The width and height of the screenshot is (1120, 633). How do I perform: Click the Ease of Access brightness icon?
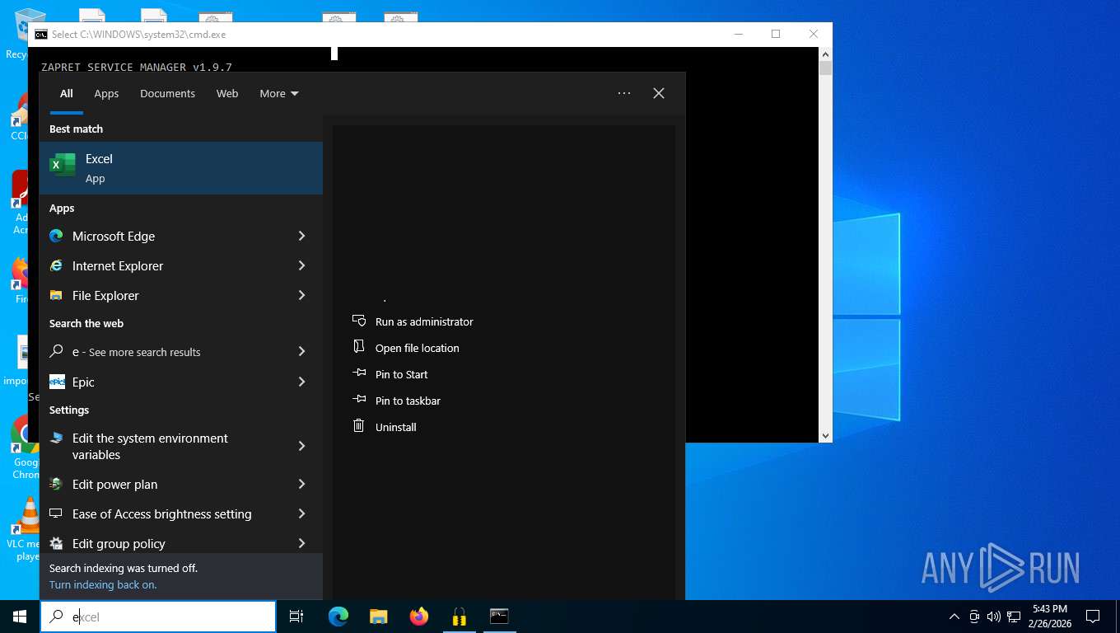[x=56, y=513]
